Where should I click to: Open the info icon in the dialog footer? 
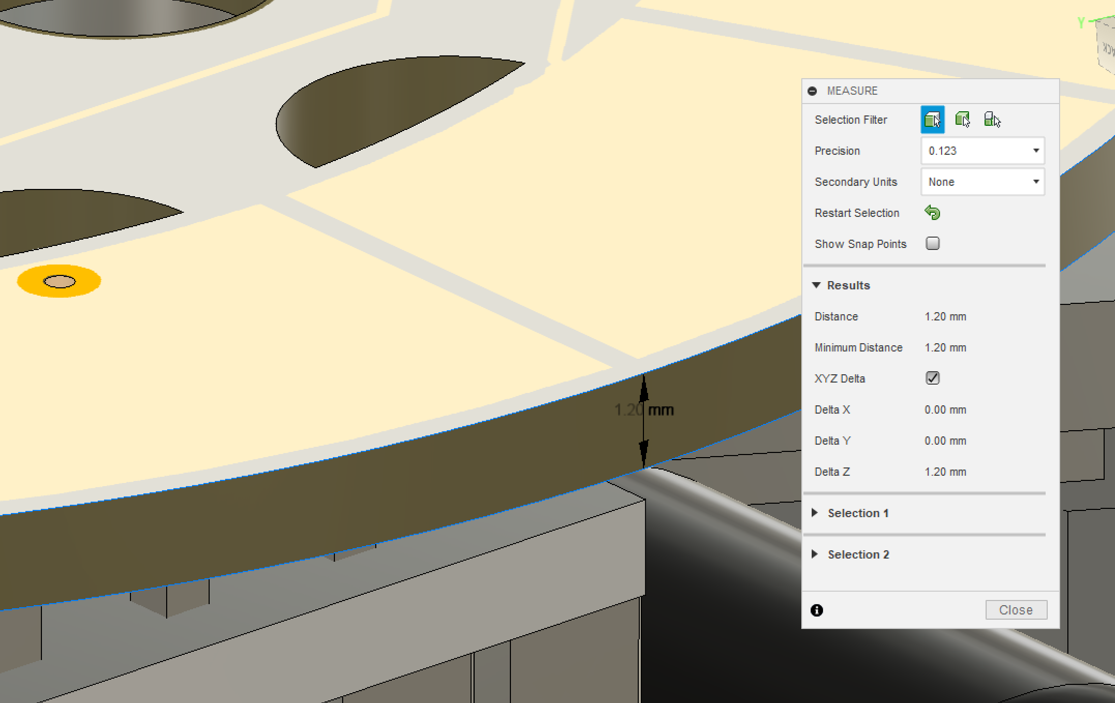pos(817,610)
